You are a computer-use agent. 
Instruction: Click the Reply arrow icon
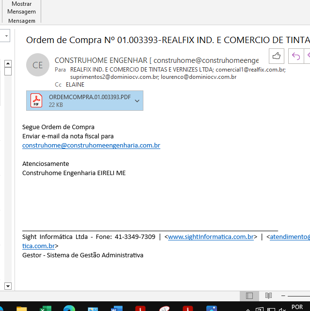[295, 56]
